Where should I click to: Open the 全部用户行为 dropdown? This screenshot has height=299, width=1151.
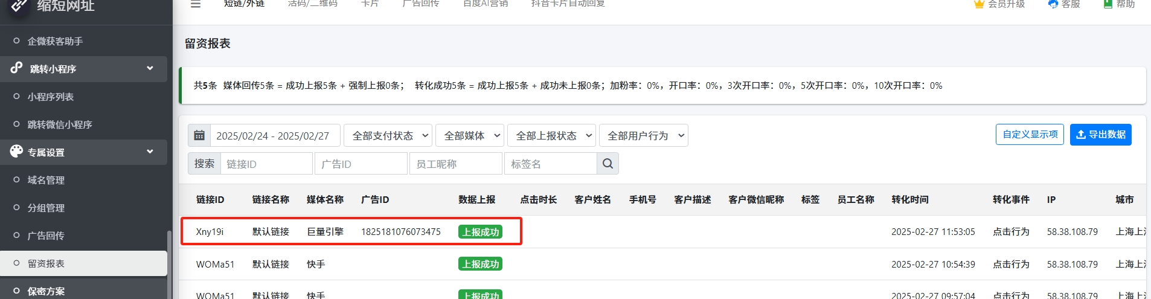click(643, 135)
